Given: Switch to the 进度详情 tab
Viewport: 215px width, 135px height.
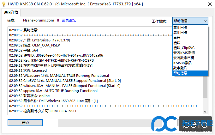Looking at the screenshot, I should pyautogui.click(x=11, y=13).
